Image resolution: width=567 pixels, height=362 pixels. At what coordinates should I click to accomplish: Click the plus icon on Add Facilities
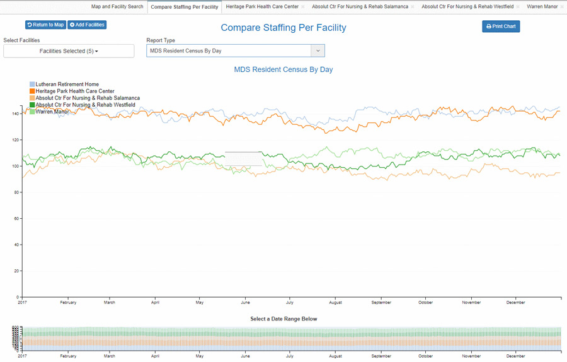(72, 25)
